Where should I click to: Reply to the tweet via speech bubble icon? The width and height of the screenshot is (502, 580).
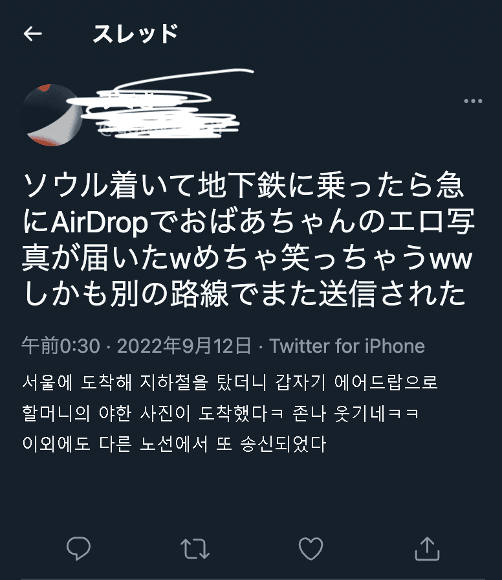point(78,548)
